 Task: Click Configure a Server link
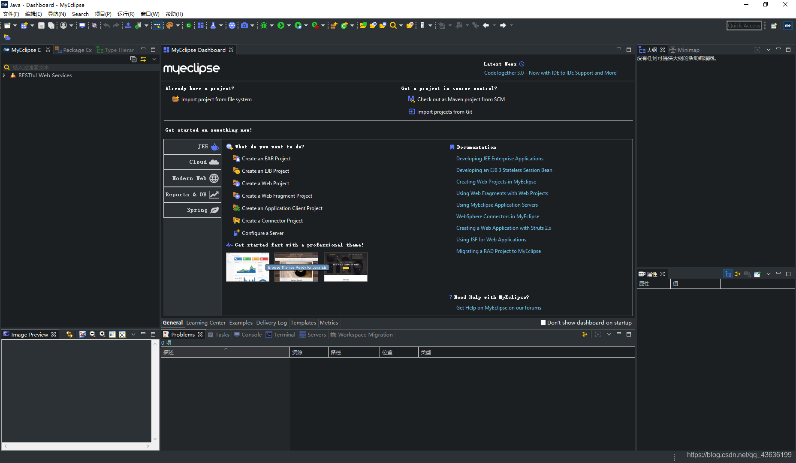262,233
